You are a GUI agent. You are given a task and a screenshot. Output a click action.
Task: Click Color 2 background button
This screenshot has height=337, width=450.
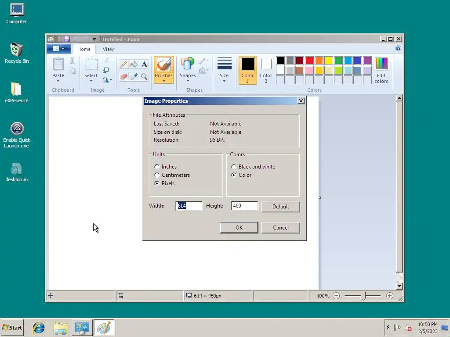tap(266, 70)
